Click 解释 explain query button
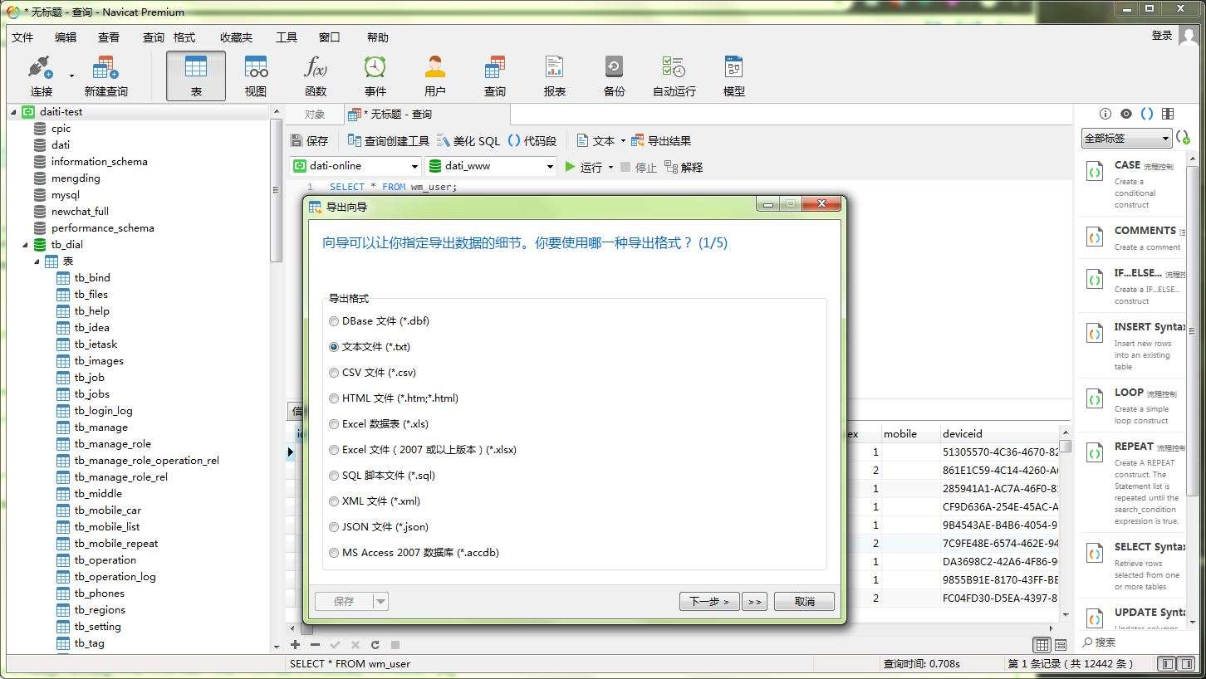The width and height of the screenshot is (1206, 679). click(x=684, y=167)
